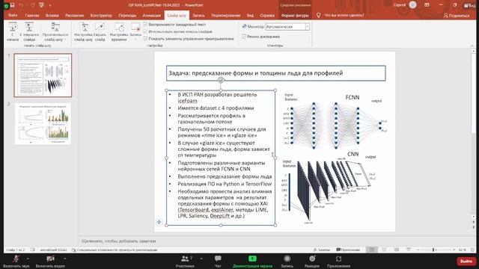Screen dimensions: 479x269
Task: Start Slide Show from status bar icon
Action: click(x=409, y=250)
